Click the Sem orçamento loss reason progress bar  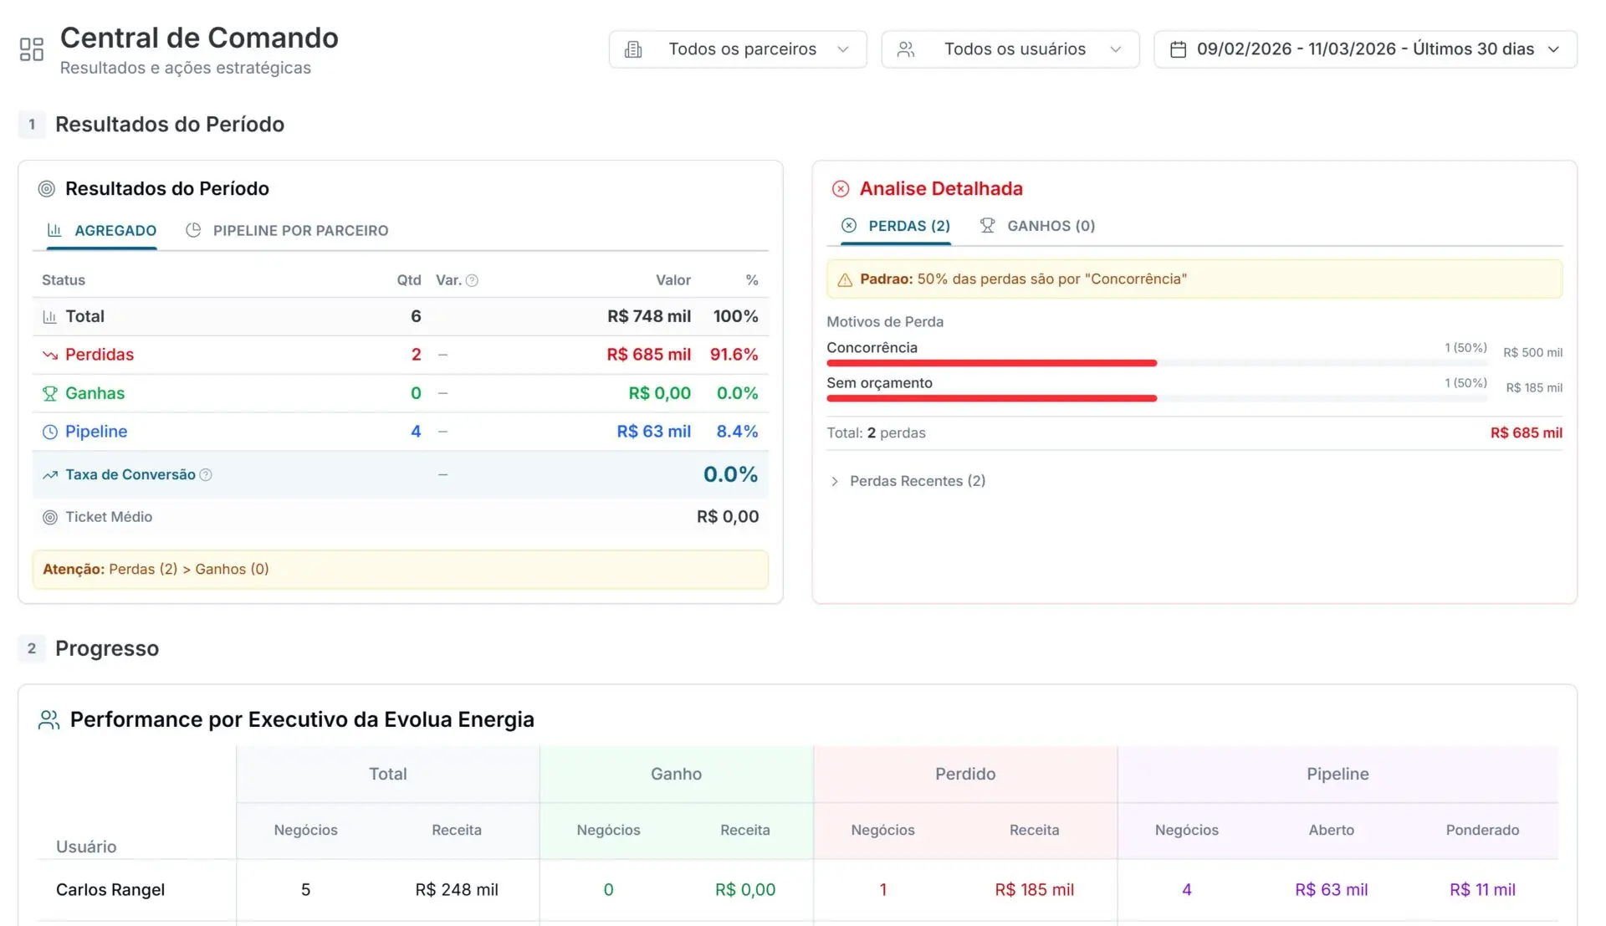click(x=1157, y=398)
